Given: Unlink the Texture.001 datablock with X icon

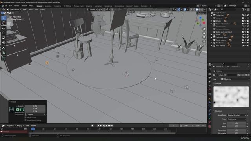Looking at the screenshot, I should pyautogui.click(x=248, y=75).
